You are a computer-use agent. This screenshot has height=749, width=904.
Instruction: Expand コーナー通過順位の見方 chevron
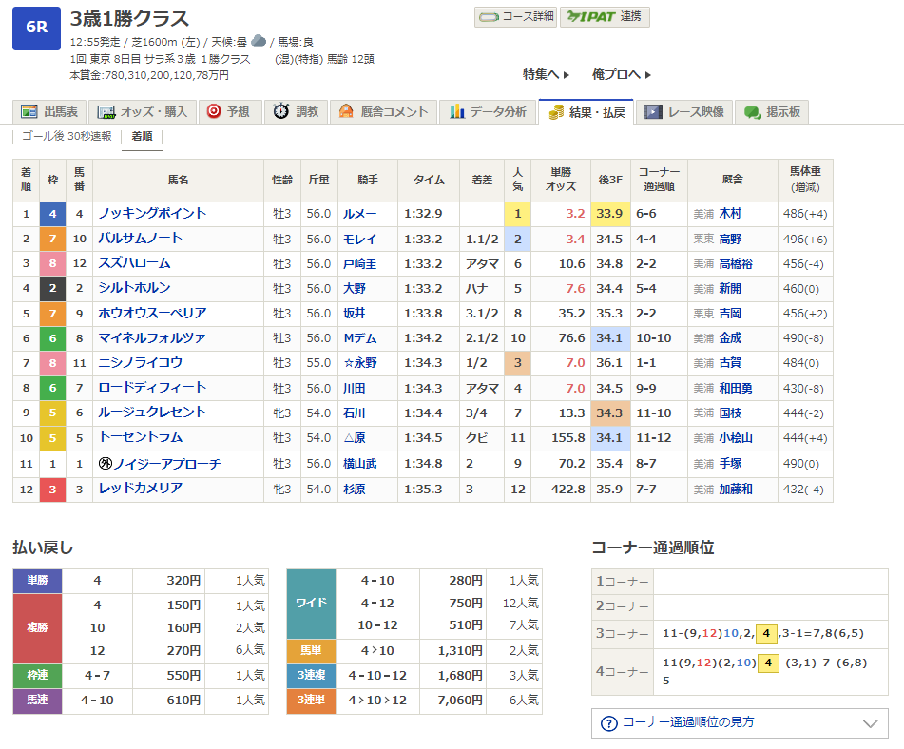click(870, 723)
